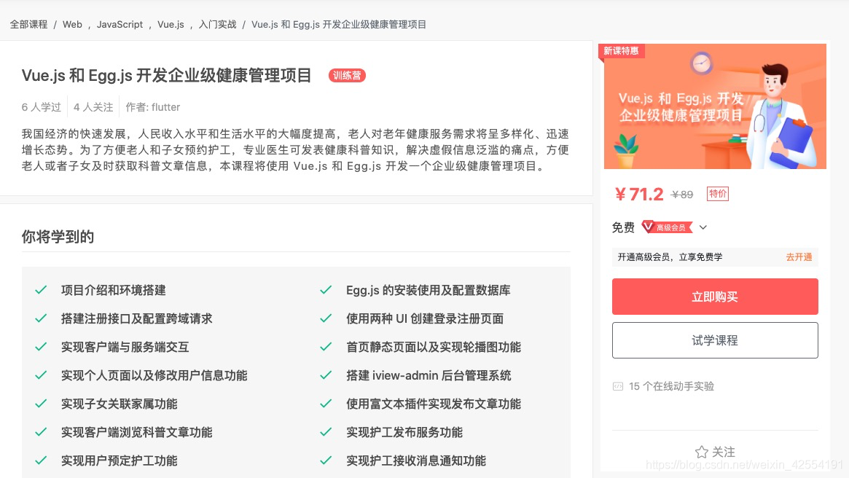The height and width of the screenshot is (478, 849).
Task: Click the 新课特惠 ribbon label
Action: tap(621, 51)
